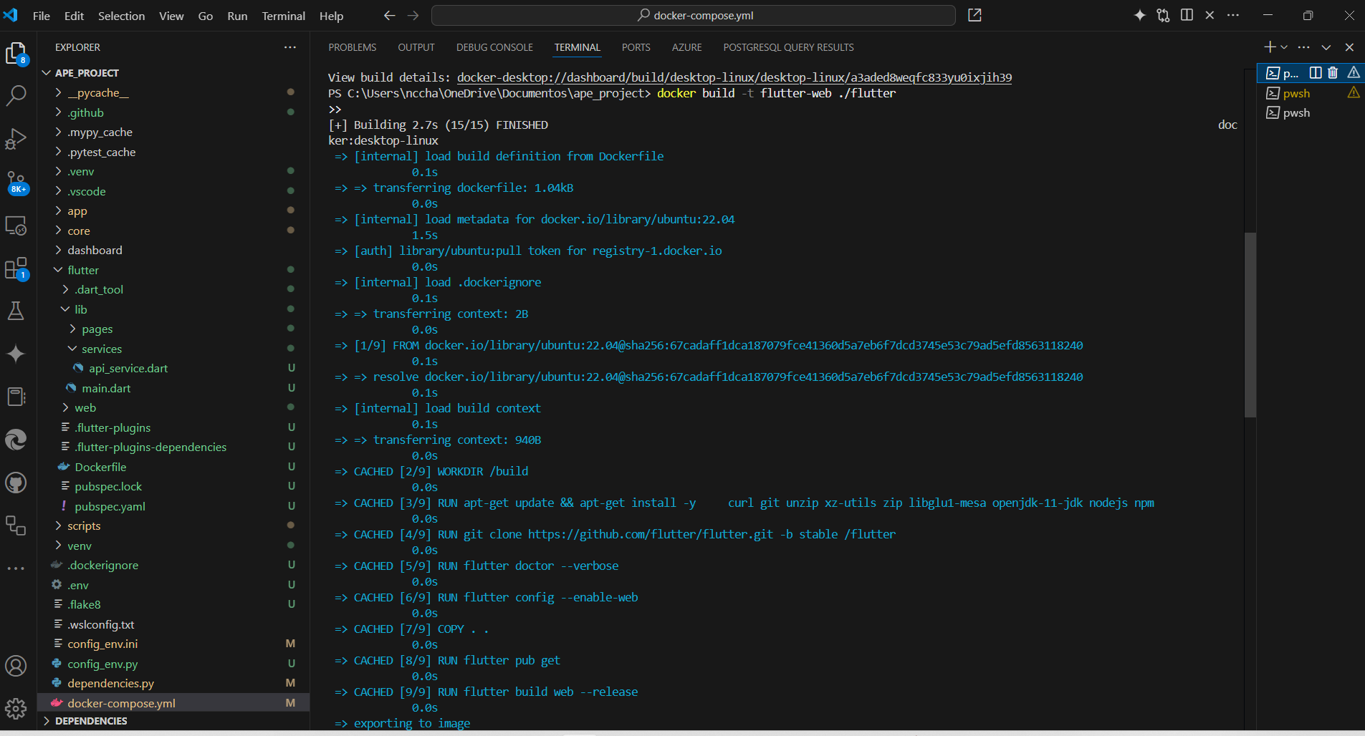The height and width of the screenshot is (736, 1365).
Task: Click the chevron-down button in panel header
Action: (1326, 47)
